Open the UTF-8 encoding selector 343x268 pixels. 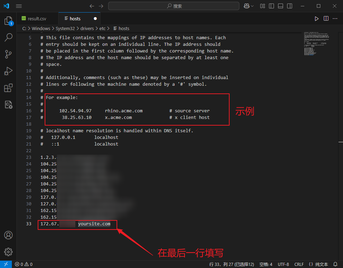[x=283, y=264]
